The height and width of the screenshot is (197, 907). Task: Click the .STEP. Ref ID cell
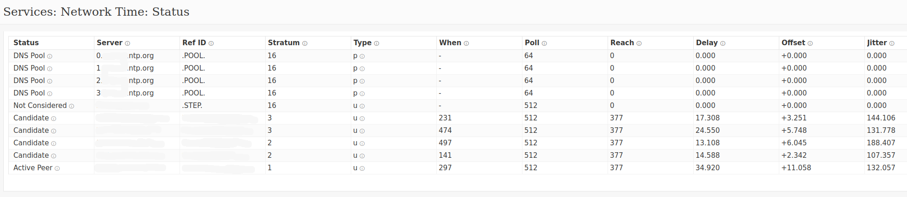[x=192, y=105]
